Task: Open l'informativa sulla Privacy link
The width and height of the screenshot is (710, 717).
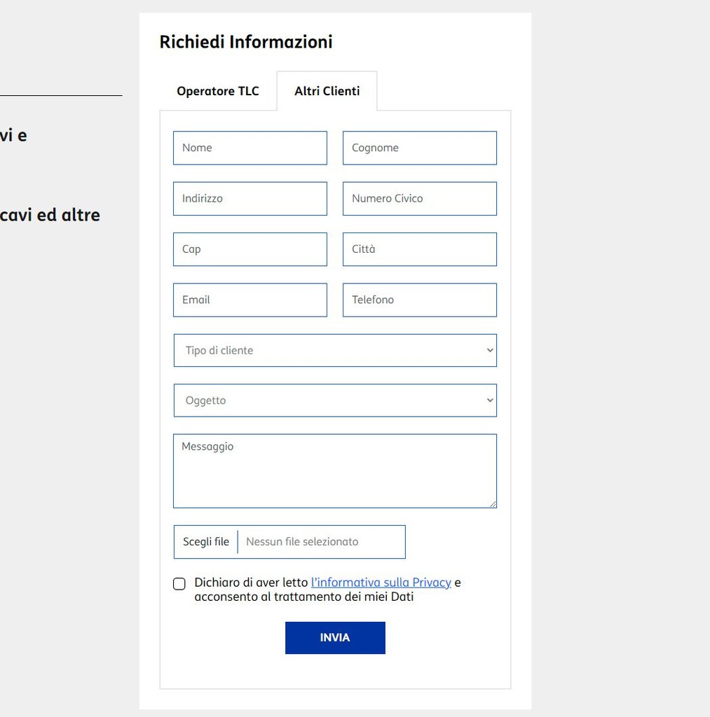Action: point(381,583)
